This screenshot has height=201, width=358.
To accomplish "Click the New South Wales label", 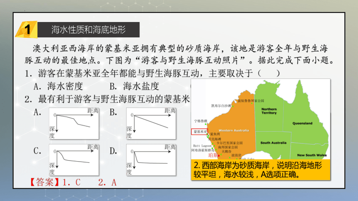I will click(312, 155).
